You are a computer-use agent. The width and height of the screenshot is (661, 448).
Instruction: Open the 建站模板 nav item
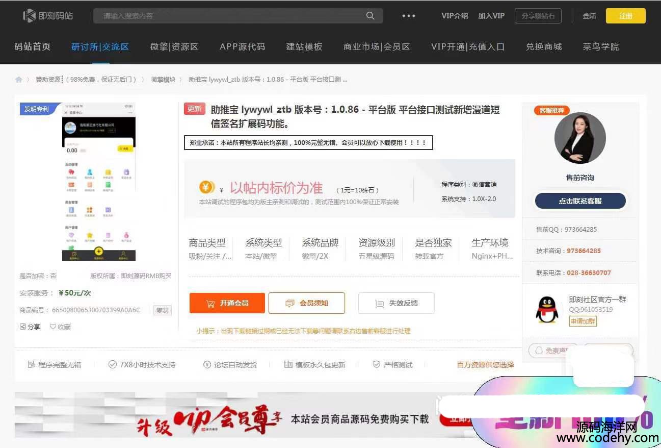click(x=304, y=46)
